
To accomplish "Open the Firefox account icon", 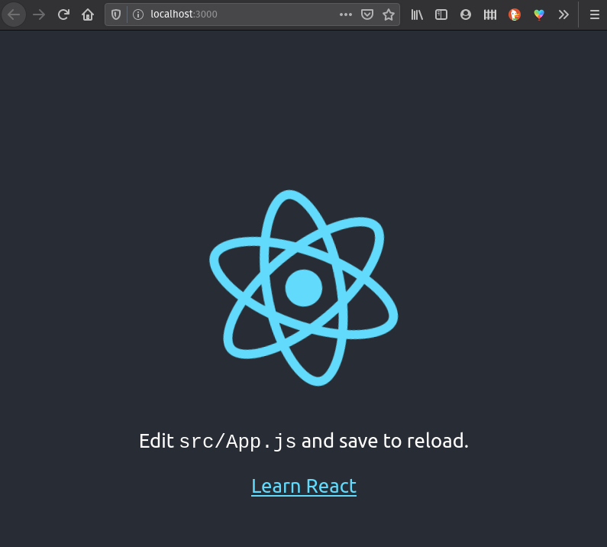I will click(466, 15).
